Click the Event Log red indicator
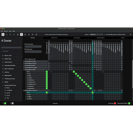133x133 pixels. coord(115,103)
